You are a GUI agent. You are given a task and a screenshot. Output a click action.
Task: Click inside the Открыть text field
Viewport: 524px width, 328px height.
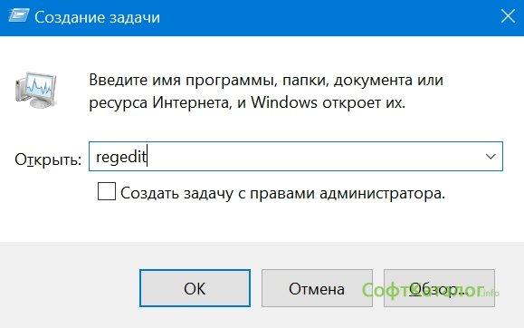coord(296,157)
